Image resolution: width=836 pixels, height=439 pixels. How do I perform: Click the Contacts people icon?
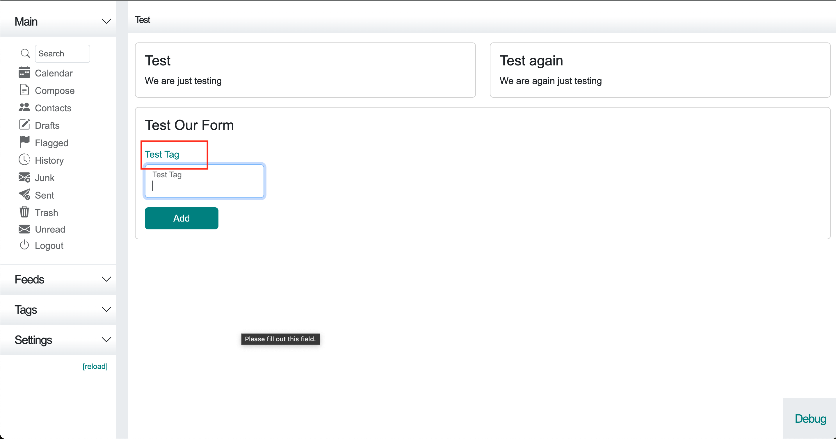tap(24, 107)
